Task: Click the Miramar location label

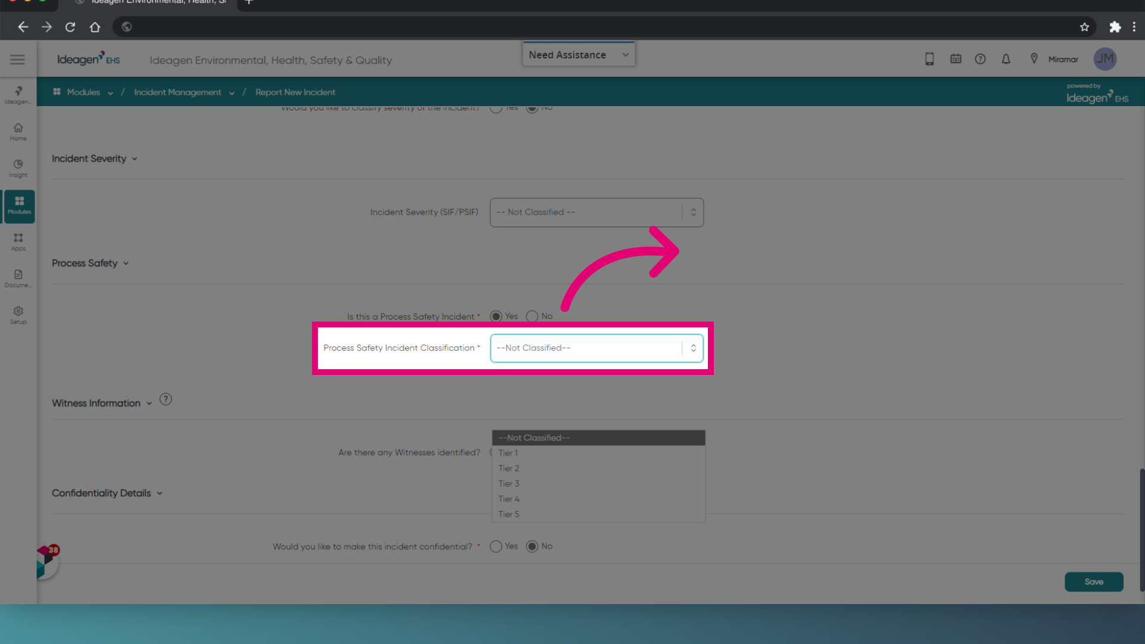Action: [1063, 59]
